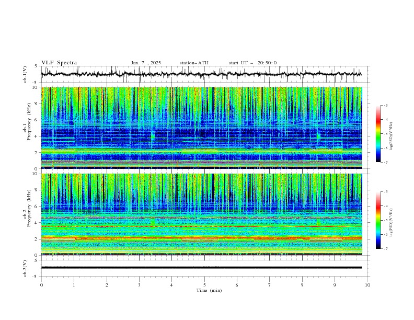Click the "ch.1(V)" waveform axis label
The image size is (414, 320).
point(25,74)
